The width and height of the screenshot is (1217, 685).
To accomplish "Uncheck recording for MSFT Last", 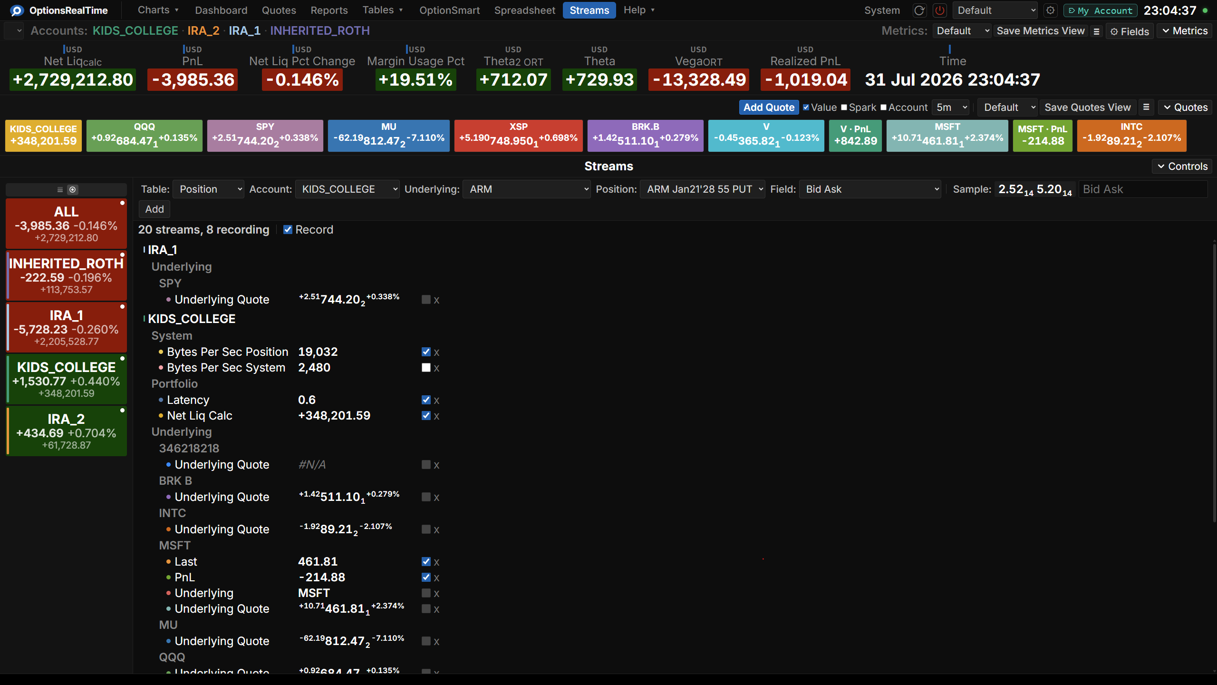I will point(426,562).
